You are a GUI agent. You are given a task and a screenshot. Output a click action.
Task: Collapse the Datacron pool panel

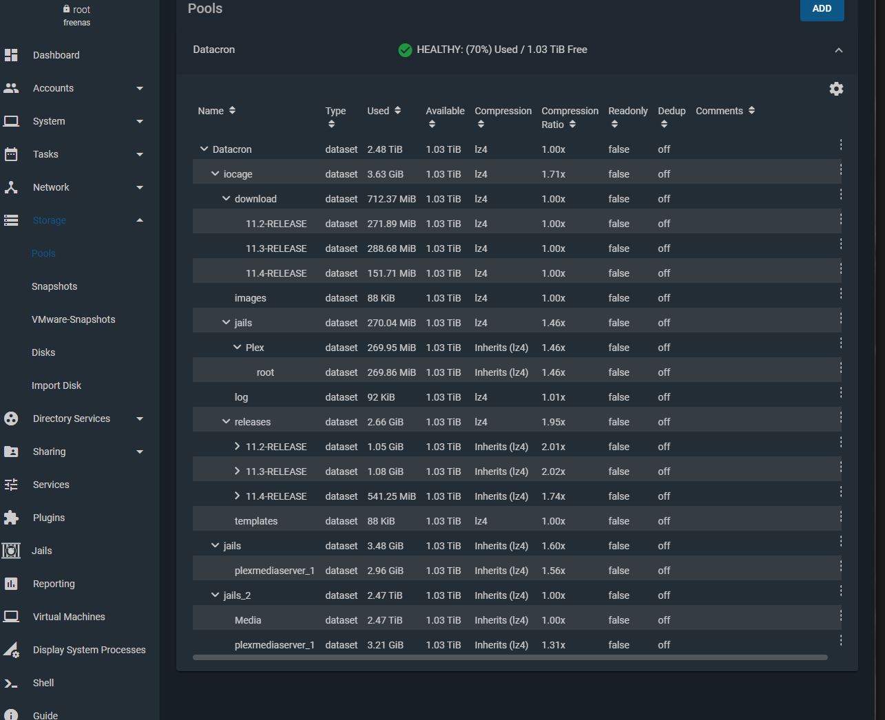pos(838,50)
